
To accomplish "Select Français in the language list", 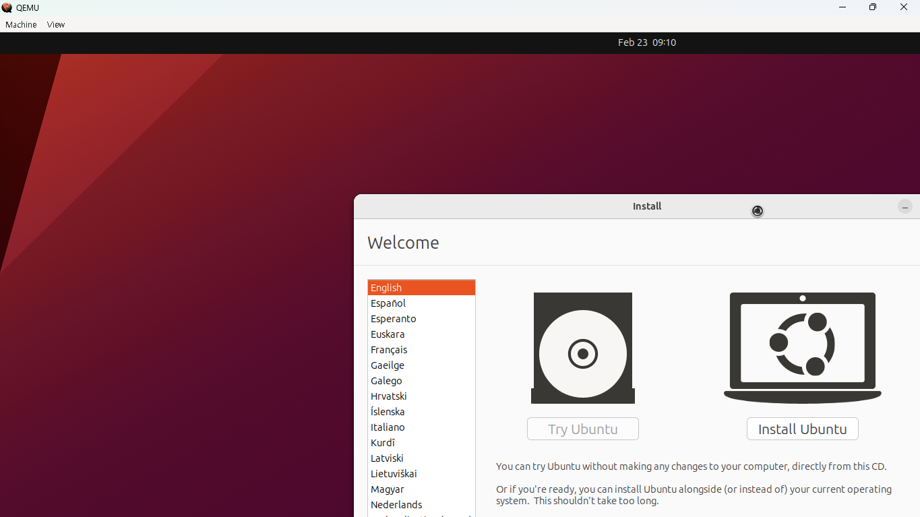I will point(421,350).
